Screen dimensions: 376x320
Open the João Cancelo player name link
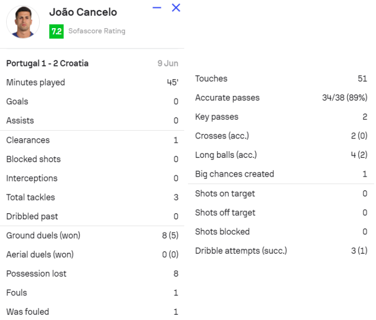(83, 12)
